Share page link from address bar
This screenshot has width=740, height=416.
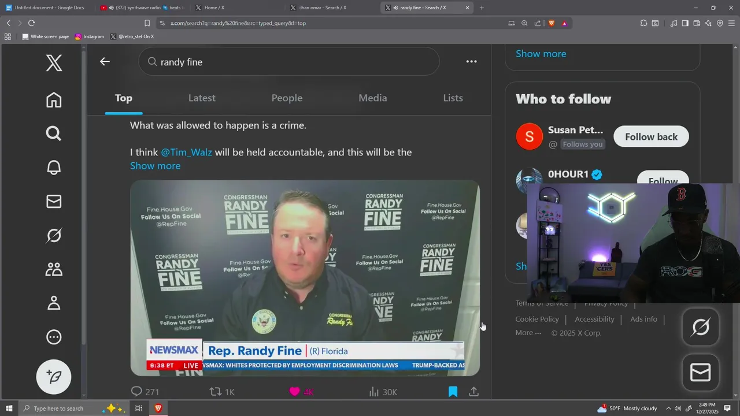538,23
